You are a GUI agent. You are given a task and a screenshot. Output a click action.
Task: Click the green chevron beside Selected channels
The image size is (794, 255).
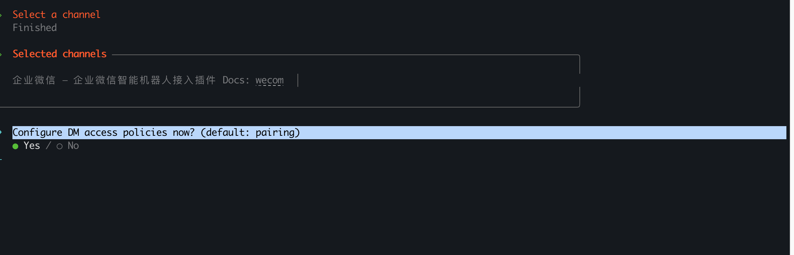click(1, 54)
